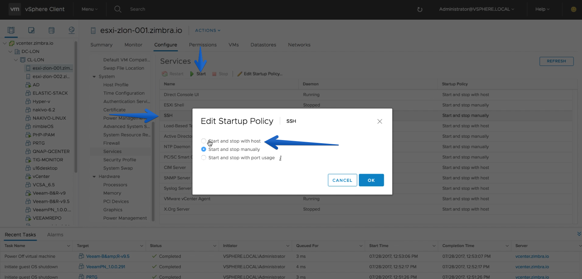Collapse the System section arrow

[94, 77]
